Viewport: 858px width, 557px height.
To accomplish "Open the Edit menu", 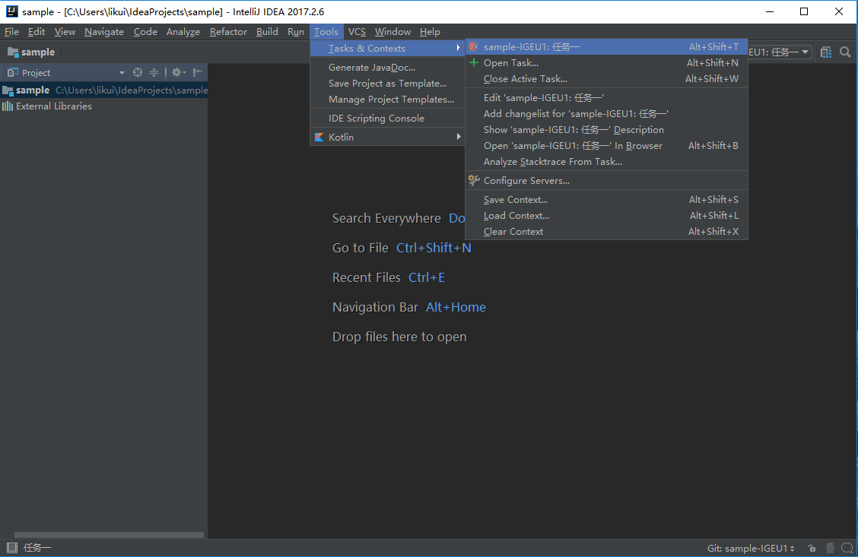I will [36, 32].
